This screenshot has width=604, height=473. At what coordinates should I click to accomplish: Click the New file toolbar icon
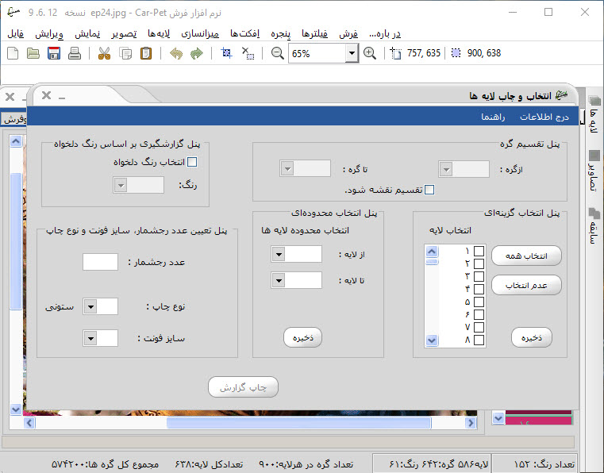click(x=13, y=54)
